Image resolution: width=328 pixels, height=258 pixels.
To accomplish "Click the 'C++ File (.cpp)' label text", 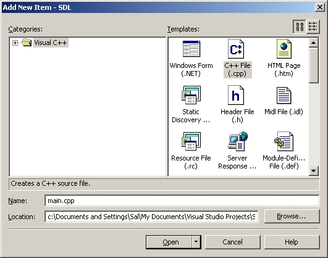I will pyautogui.click(x=237, y=69).
